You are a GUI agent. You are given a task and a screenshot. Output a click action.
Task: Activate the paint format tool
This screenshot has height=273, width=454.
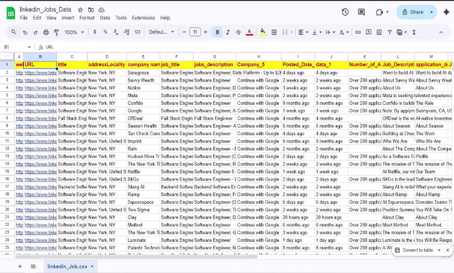[x=56, y=32]
